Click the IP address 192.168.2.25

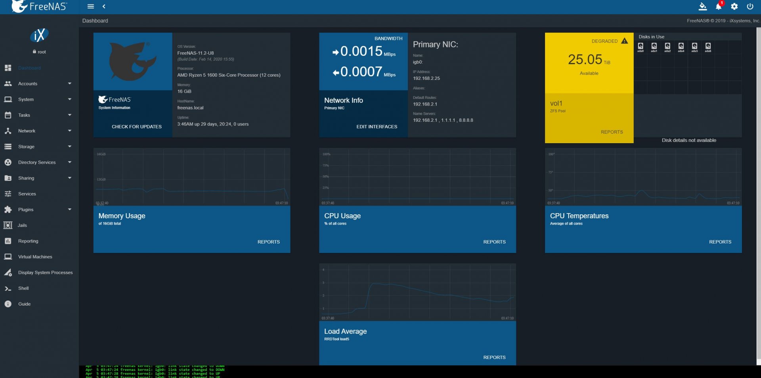point(426,78)
